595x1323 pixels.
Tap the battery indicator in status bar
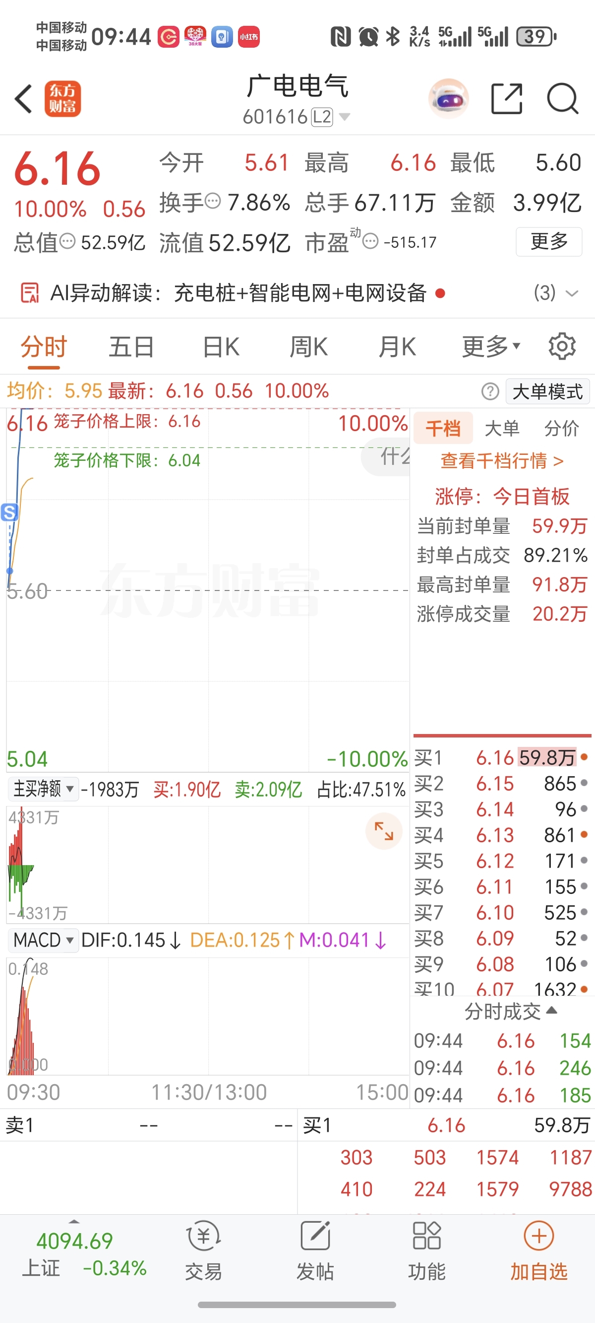pyautogui.click(x=536, y=36)
